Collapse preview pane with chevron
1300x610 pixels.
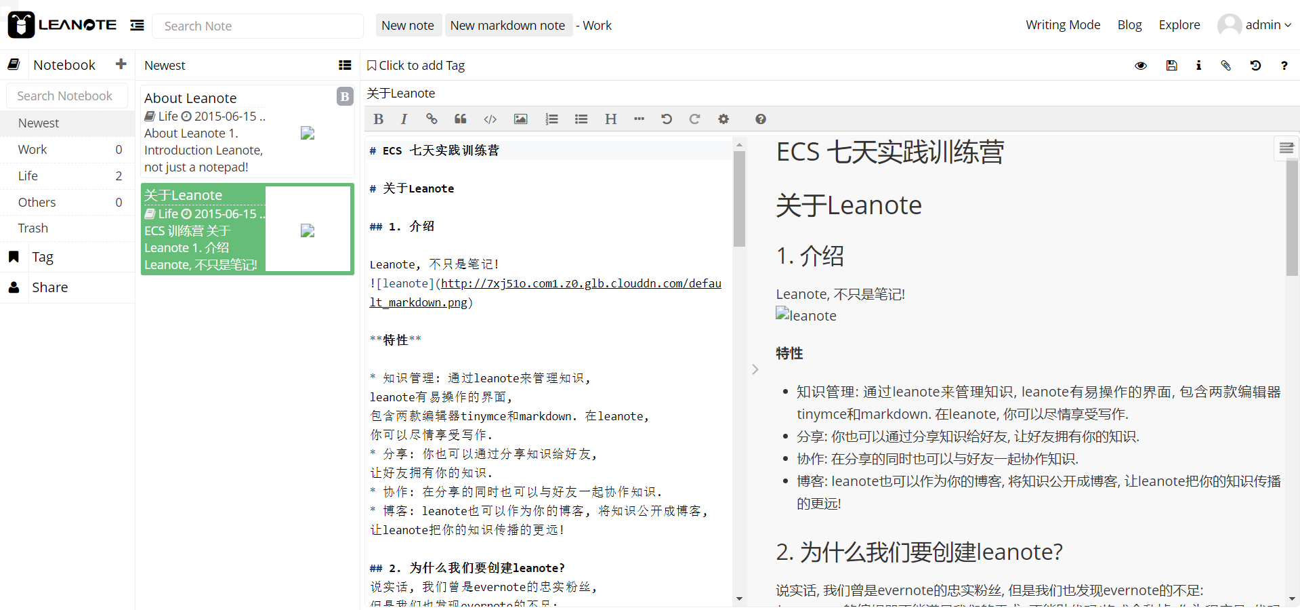click(755, 369)
